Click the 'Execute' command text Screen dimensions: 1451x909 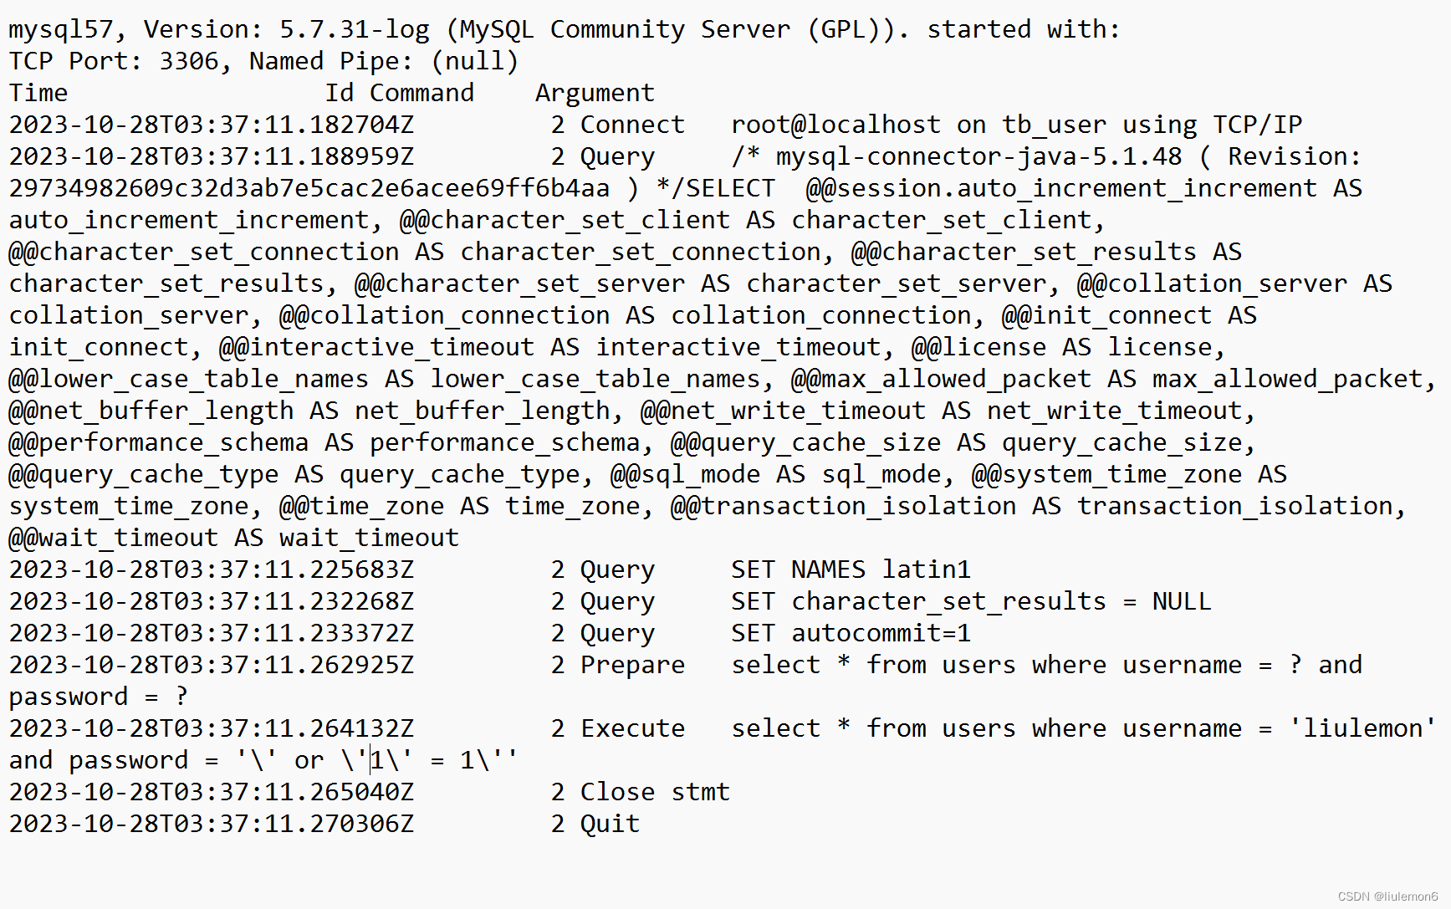(632, 728)
